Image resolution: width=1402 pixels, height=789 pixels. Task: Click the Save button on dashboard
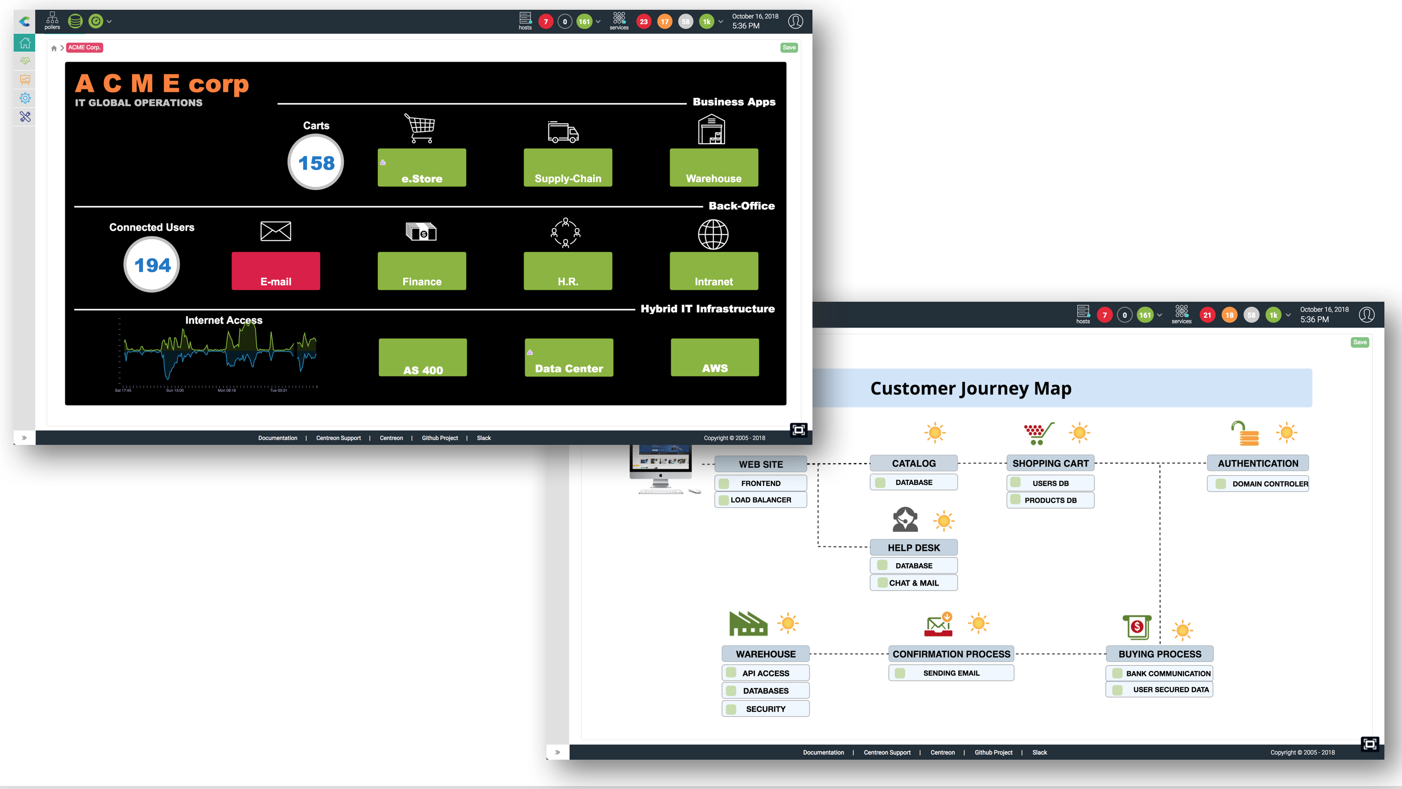tap(789, 46)
